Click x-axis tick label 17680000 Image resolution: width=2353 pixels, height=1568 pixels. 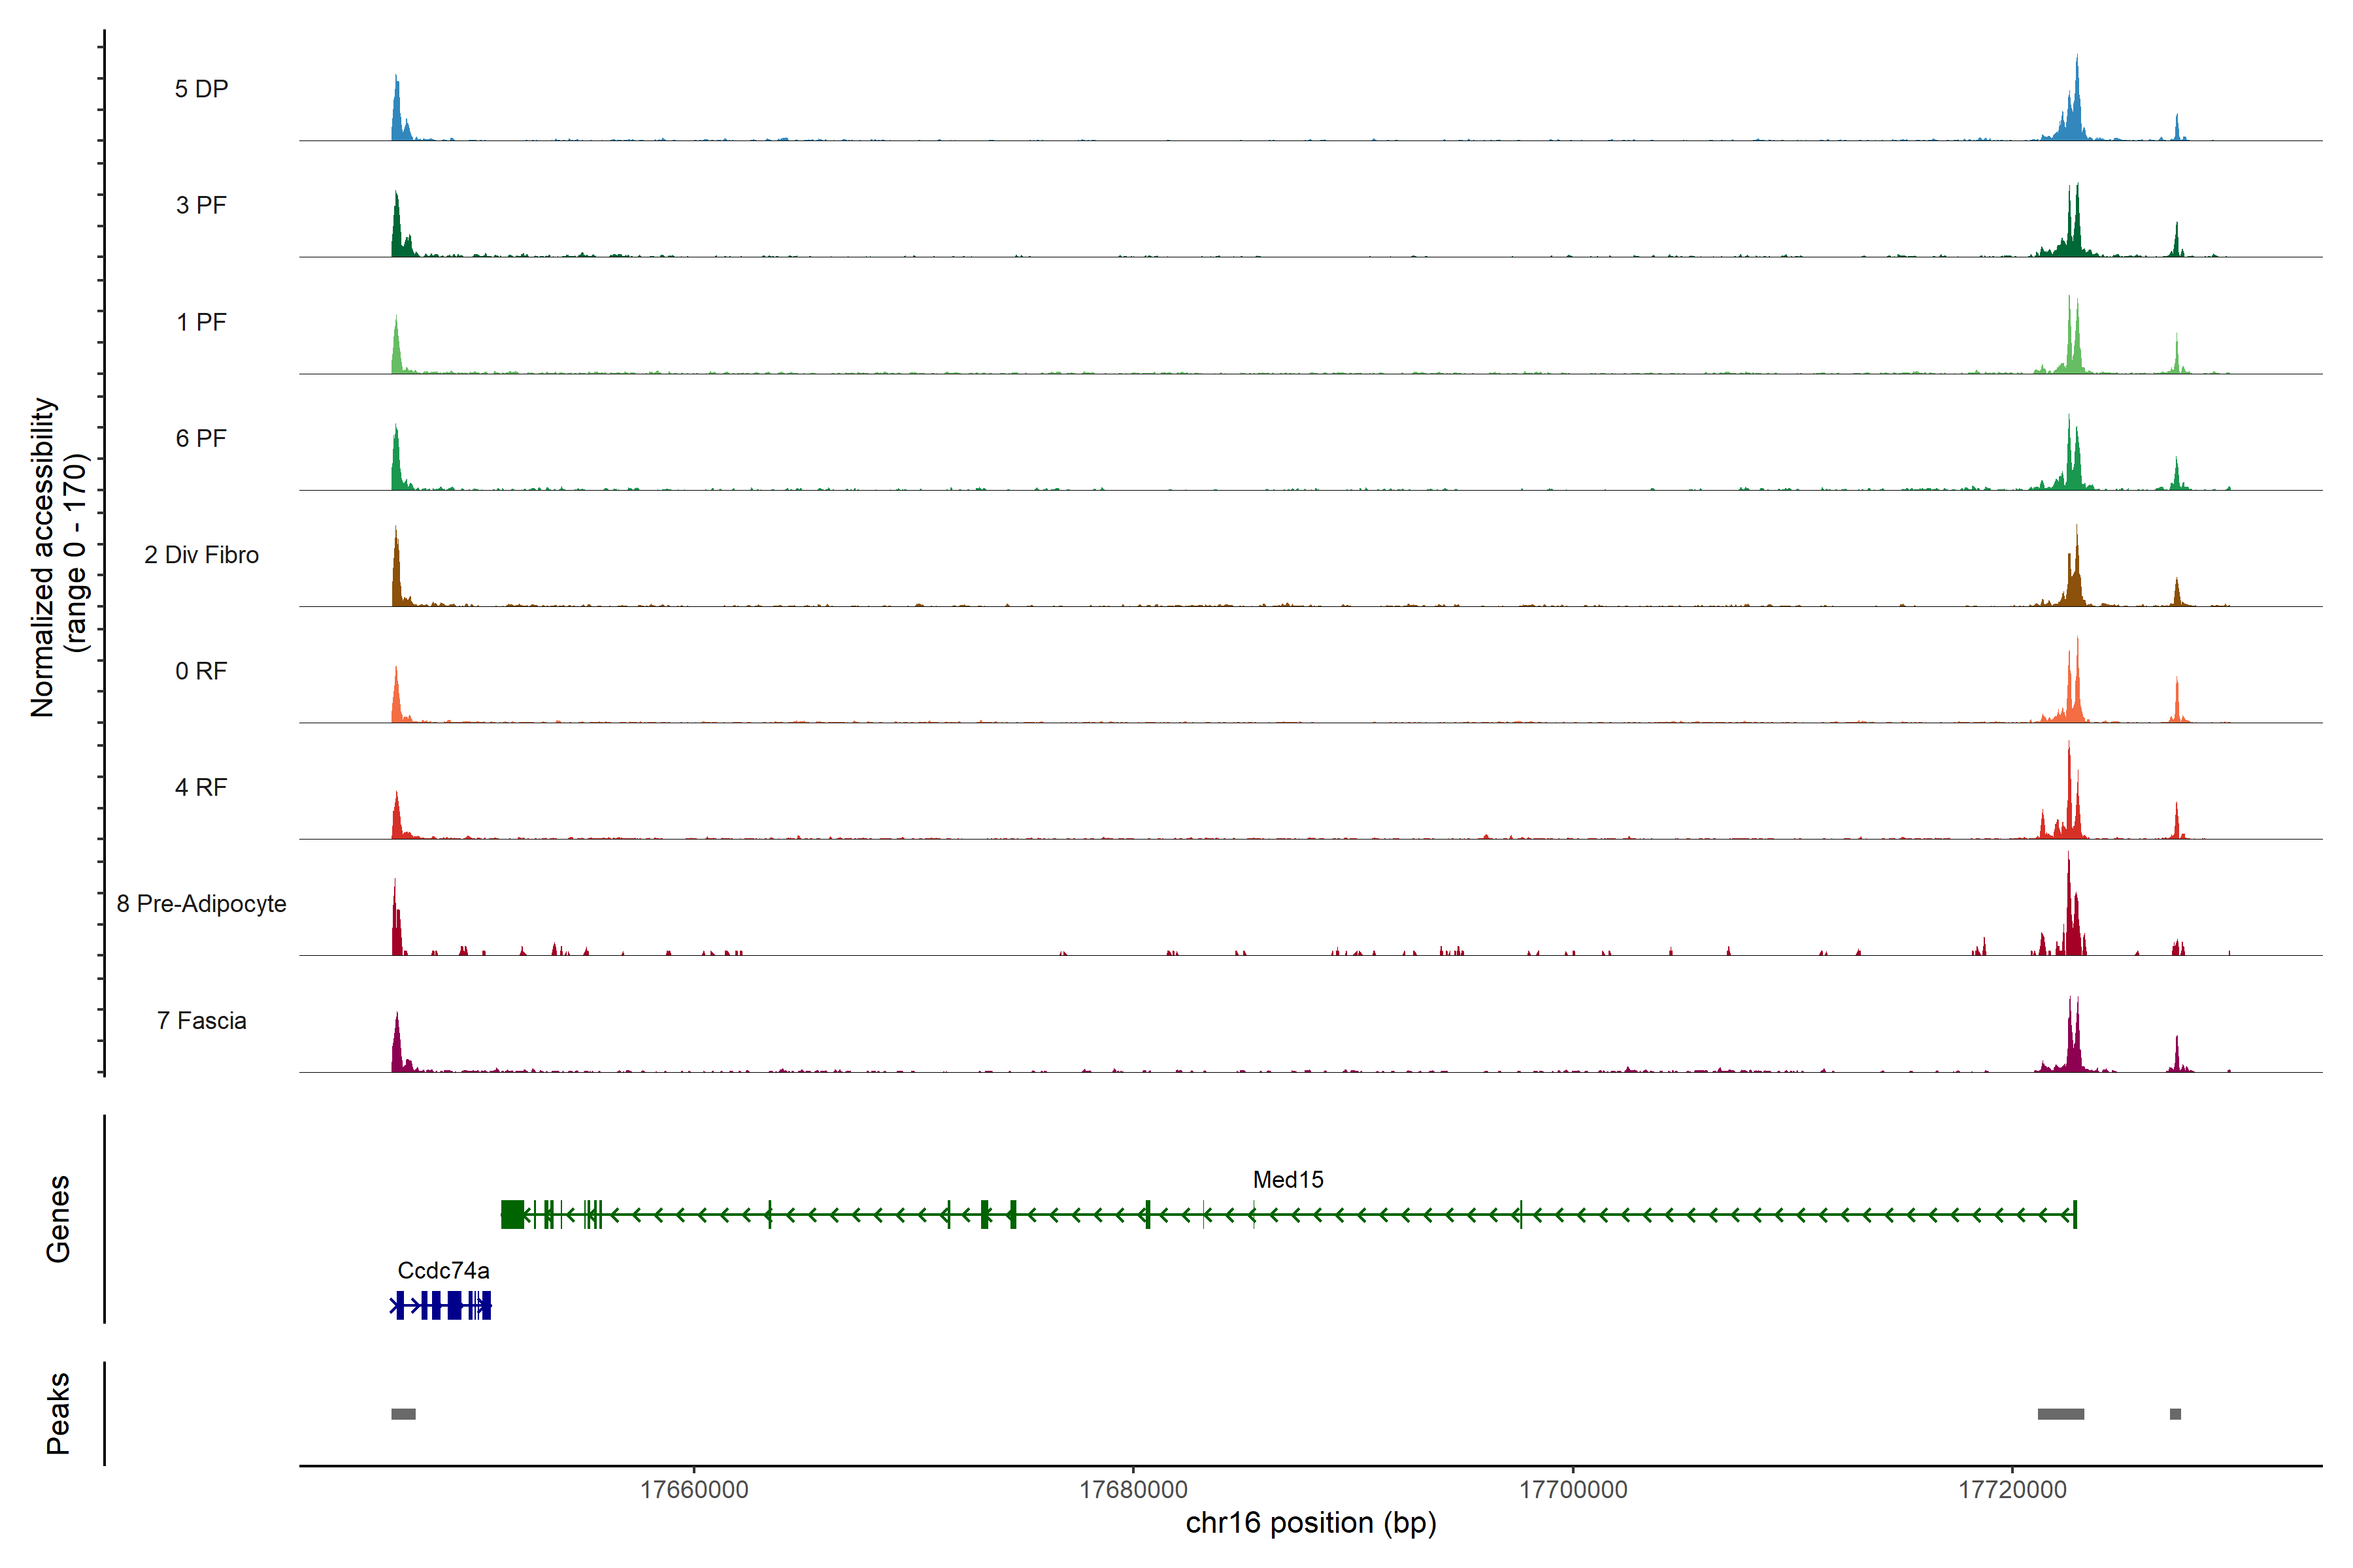pos(1133,1490)
